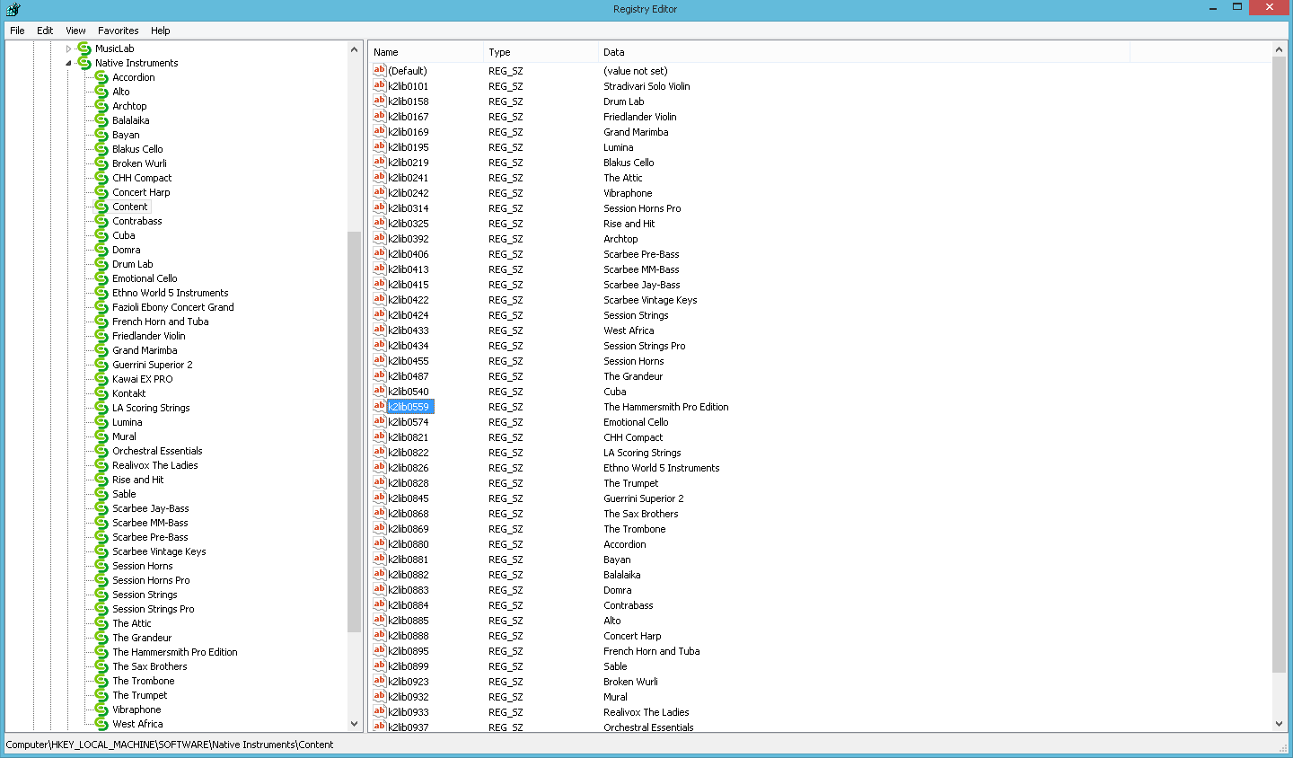Open the Favorites menu
The image size is (1293, 758).
click(118, 31)
